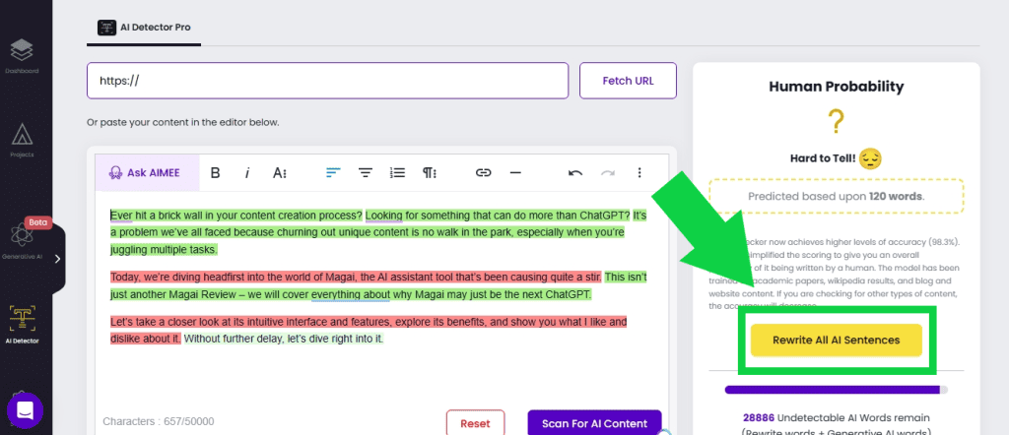Insert an ordered list

tap(398, 173)
